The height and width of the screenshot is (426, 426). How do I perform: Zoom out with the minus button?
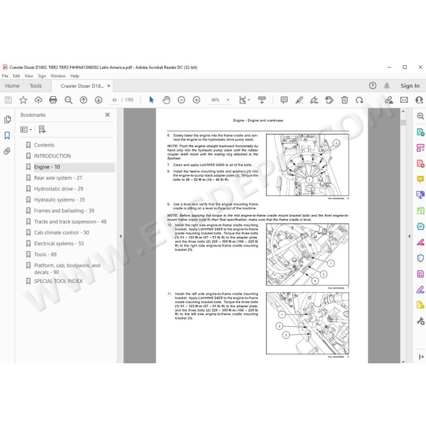coord(181,100)
